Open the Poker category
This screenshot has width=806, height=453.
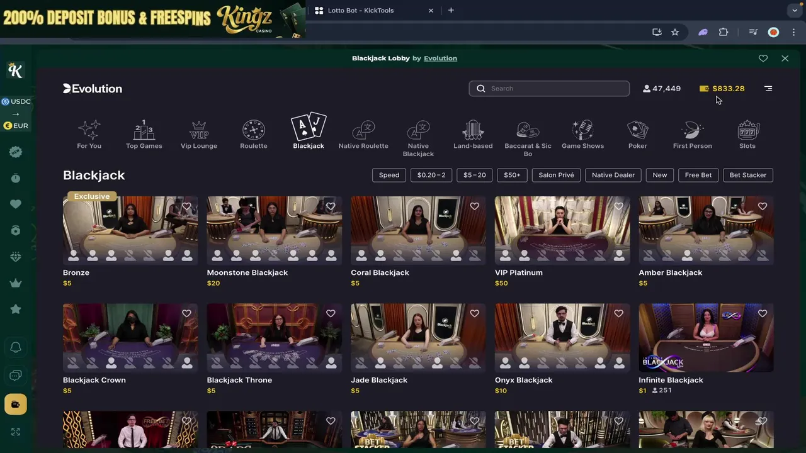637,135
